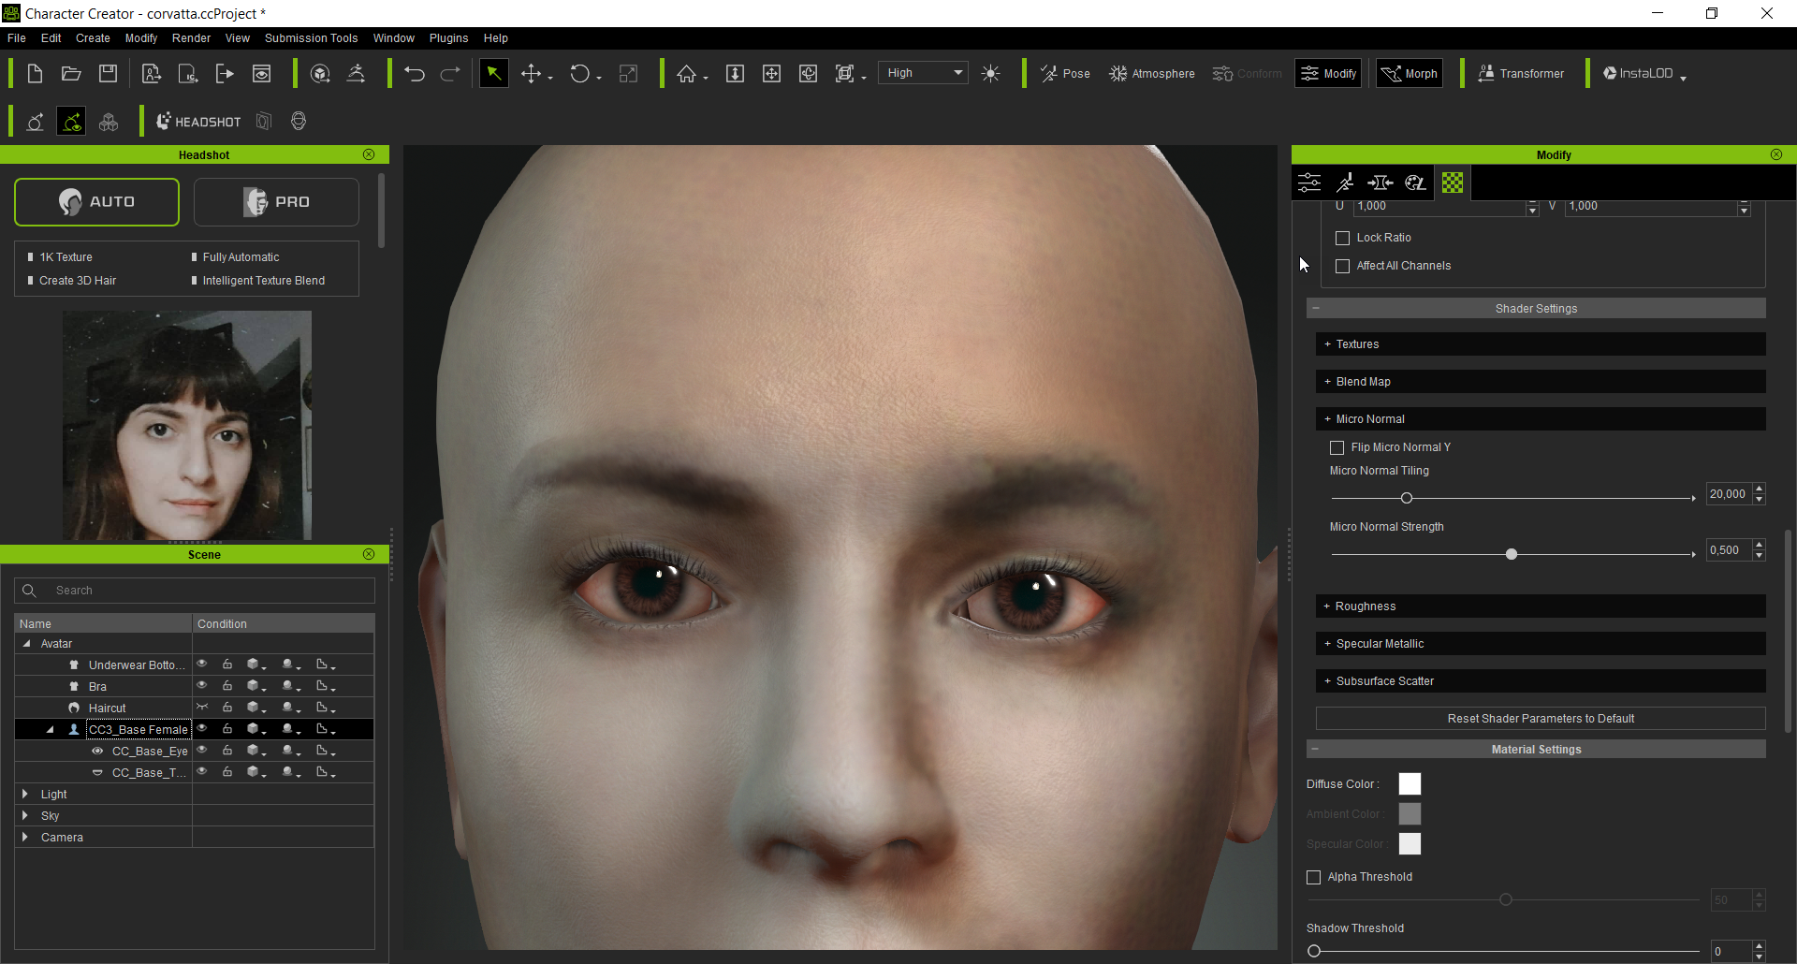This screenshot has height=964, width=1797.
Task: Enable the Affect All Channels checkbox
Action: click(1342, 266)
